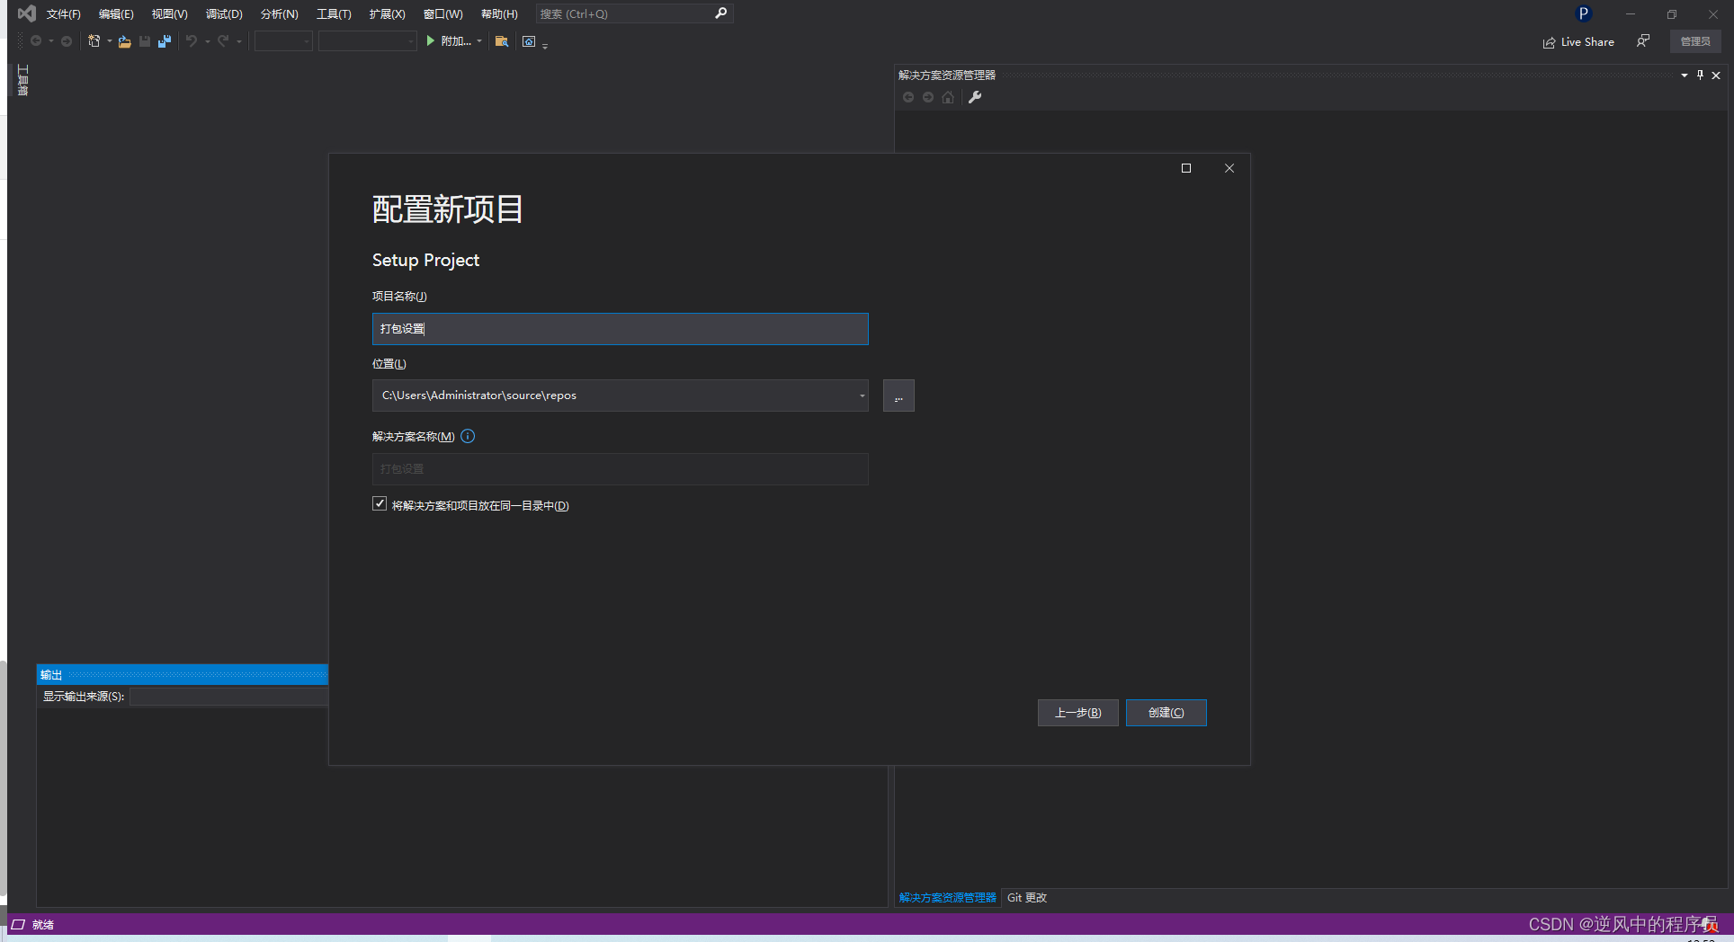Click the new project toolbar icon
Image resolution: width=1734 pixels, height=942 pixels.
[x=94, y=41]
